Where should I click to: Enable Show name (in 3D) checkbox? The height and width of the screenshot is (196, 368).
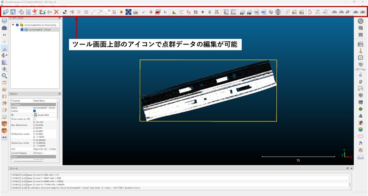(34, 119)
